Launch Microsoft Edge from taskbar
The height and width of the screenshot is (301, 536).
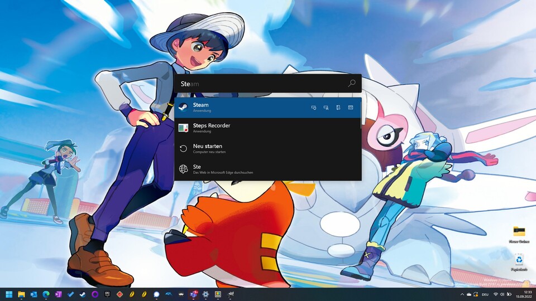(46, 294)
